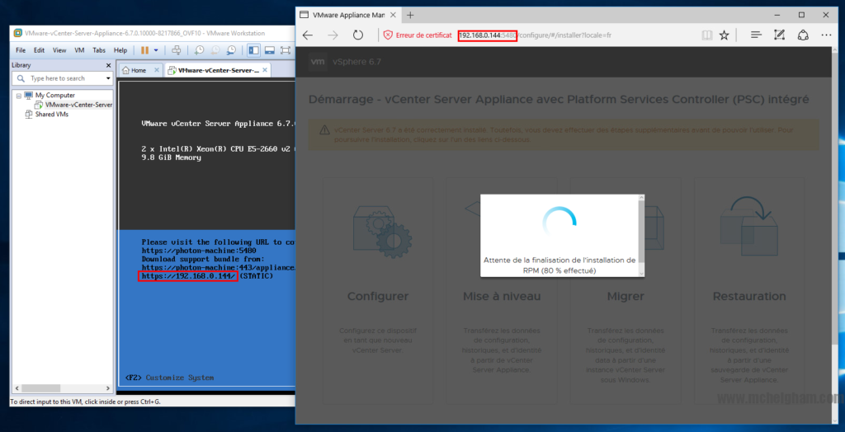This screenshot has height=432, width=845.
Task: Click the orange Suspend VM icon
Action: tap(144, 50)
